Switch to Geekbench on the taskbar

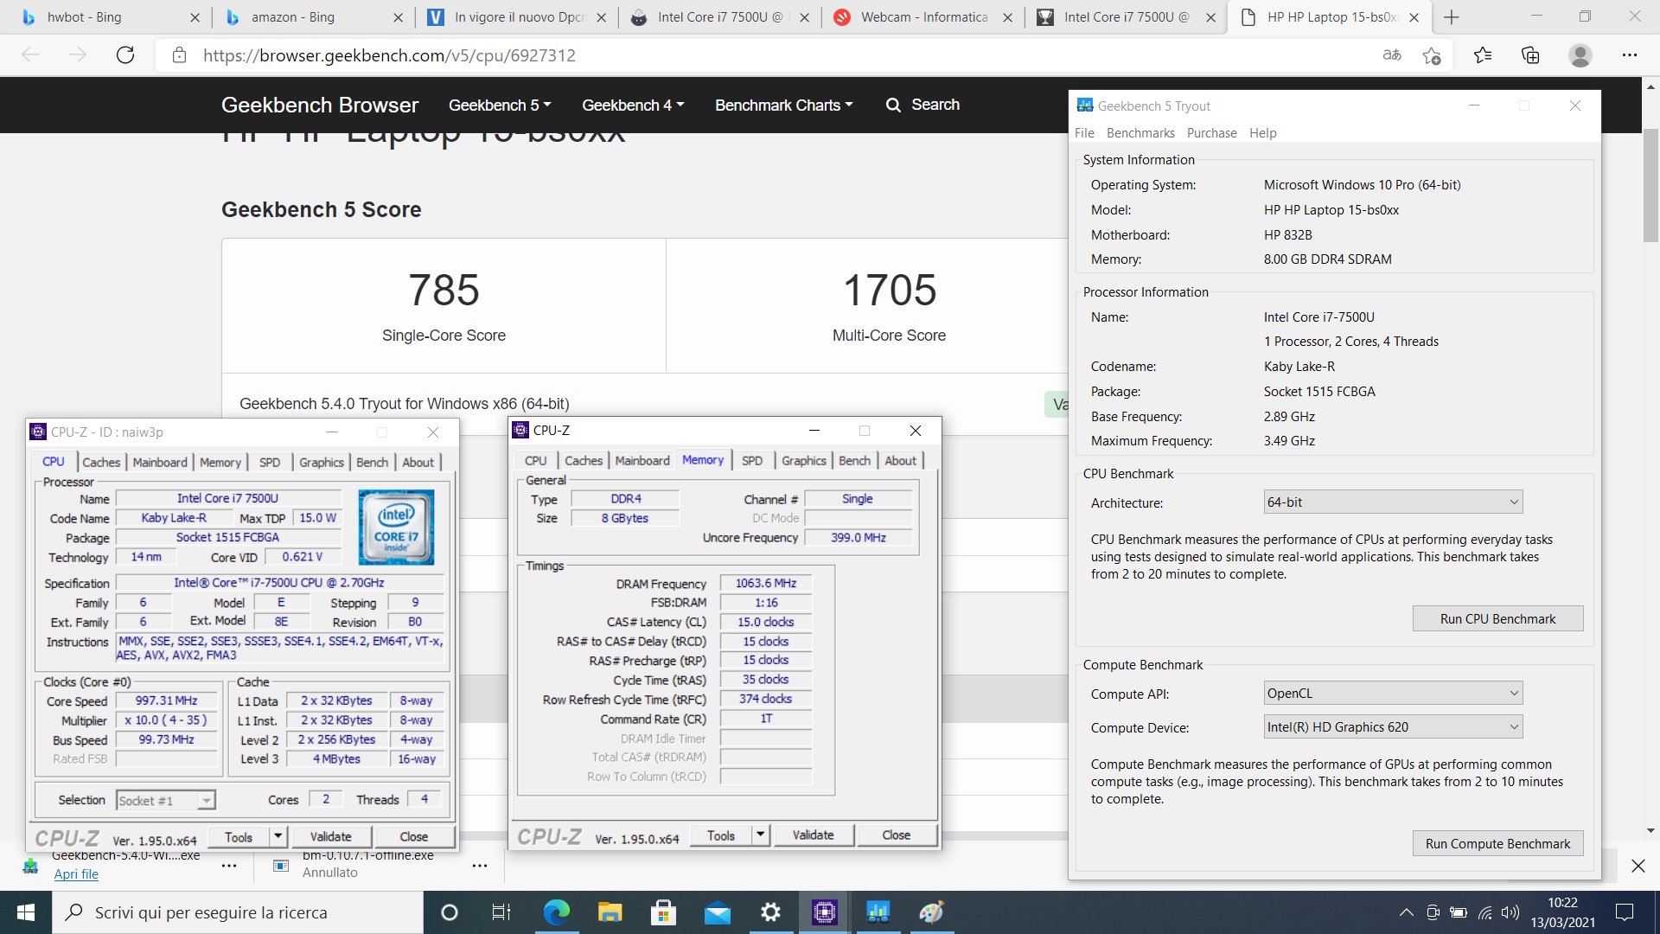(x=878, y=912)
